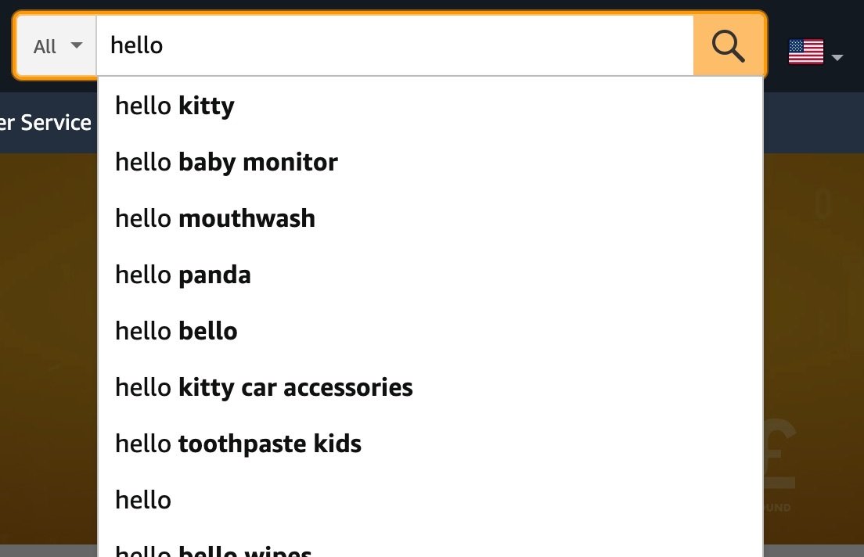Select hello panda from suggestions

tap(182, 275)
